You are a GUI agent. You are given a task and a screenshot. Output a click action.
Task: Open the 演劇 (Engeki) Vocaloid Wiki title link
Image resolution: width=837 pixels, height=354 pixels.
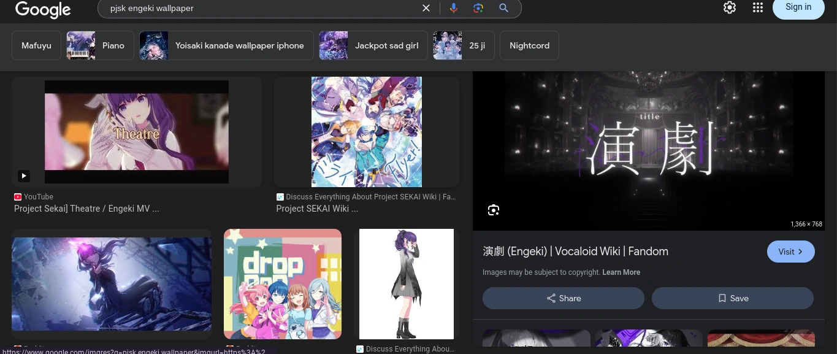coord(575,252)
